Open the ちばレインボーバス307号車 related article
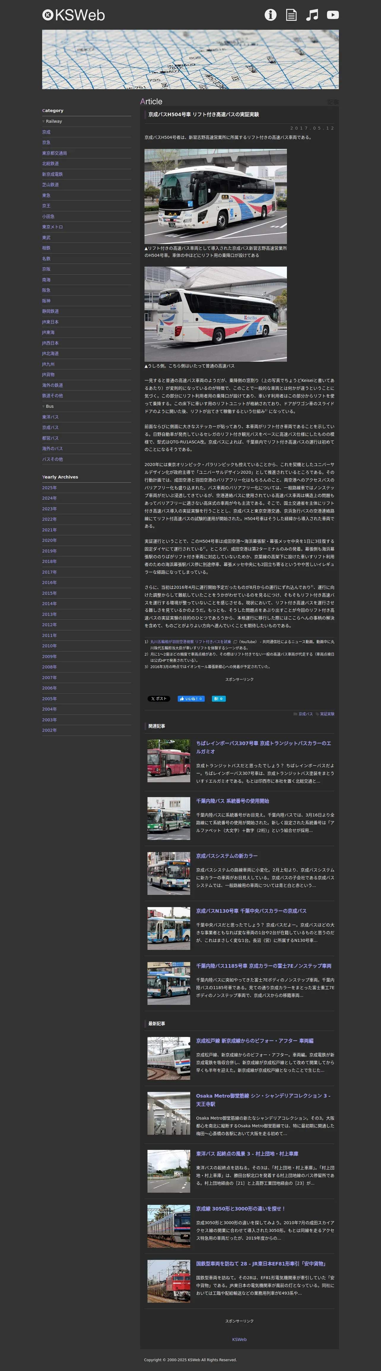 click(263, 747)
